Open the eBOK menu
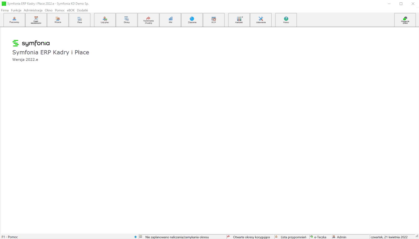 point(71,10)
